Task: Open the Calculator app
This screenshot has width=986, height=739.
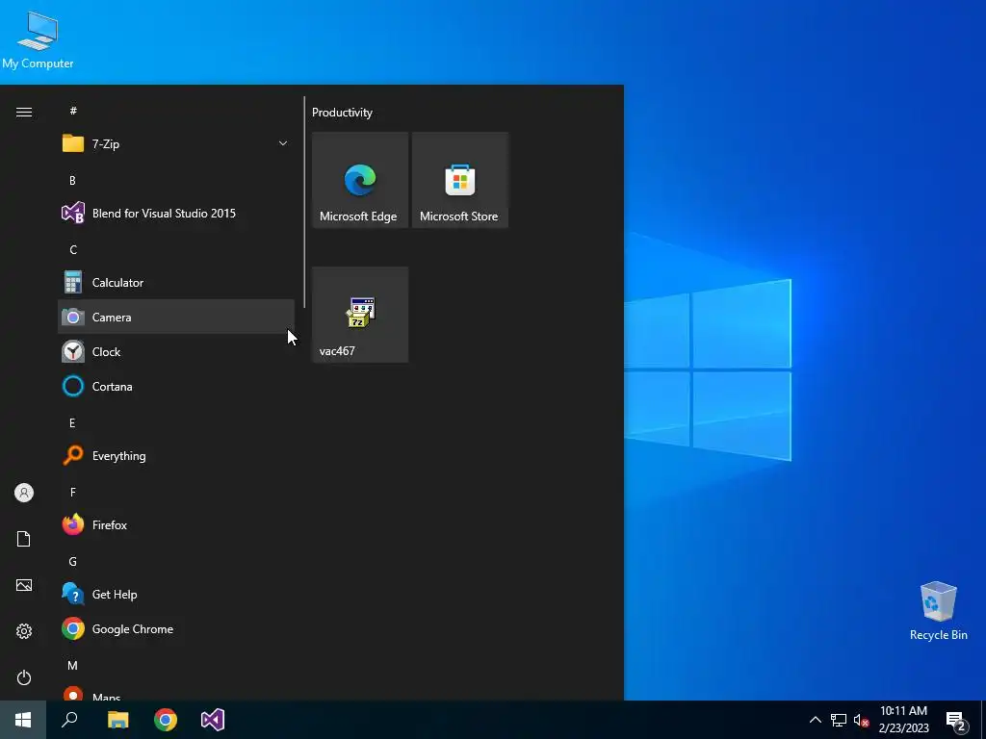Action: [x=175, y=283]
